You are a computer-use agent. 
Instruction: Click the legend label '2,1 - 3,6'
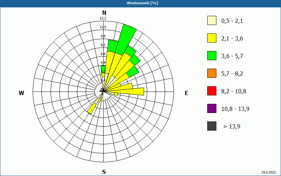click(x=232, y=39)
